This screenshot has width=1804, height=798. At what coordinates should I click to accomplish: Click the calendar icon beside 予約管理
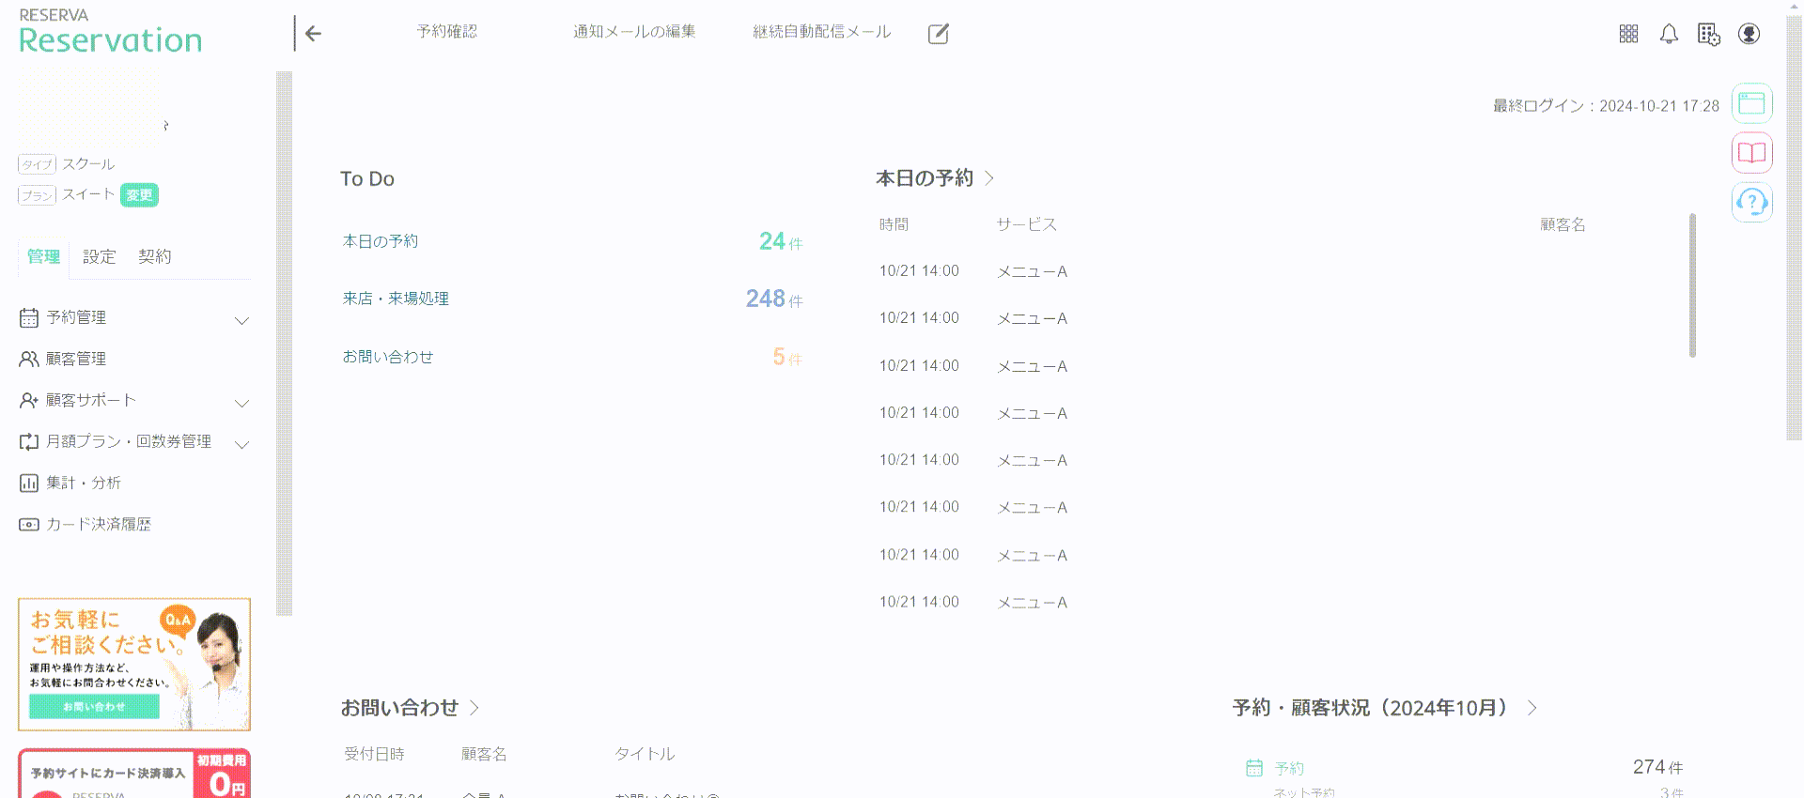29,318
